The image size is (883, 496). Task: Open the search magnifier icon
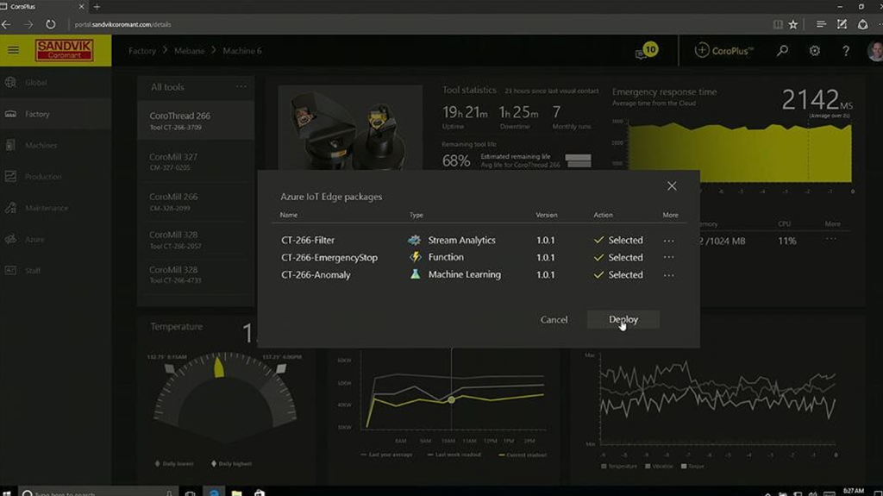(782, 51)
